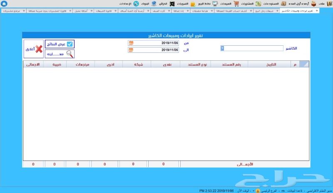Open calendar picker for the الى date
This screenshot has height=193, width=333.
(x=131, y=50)
